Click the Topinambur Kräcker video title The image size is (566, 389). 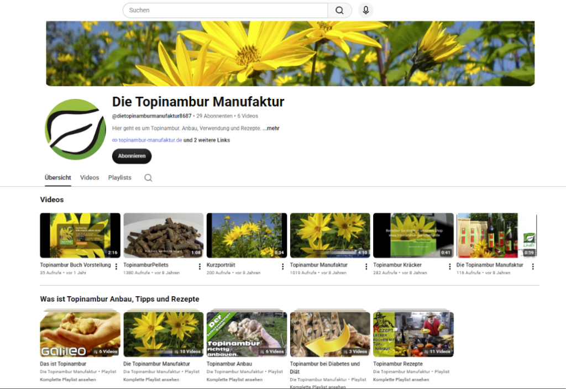[x=397, y=265]
